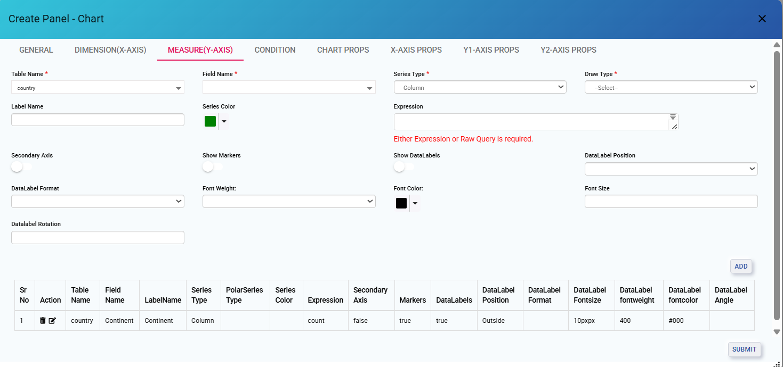Viewport: 783px width, 367px height.
Task: Focus the Label Name text input
Action: click(x=98, y=120)
